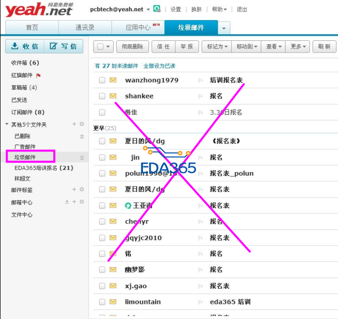This screenshot has height=319, width=338.
Task: Tick the checkbox for shankee mail
Action: (x=102, y=96)
